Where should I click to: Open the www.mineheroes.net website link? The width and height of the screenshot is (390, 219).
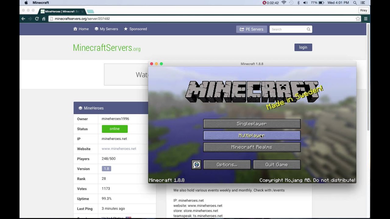(119, 149)
